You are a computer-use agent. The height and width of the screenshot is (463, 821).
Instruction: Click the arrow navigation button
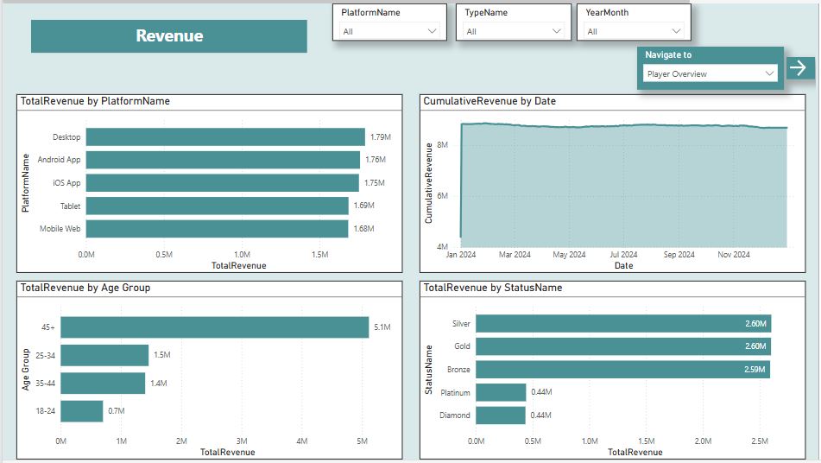[x=799, y=68]
